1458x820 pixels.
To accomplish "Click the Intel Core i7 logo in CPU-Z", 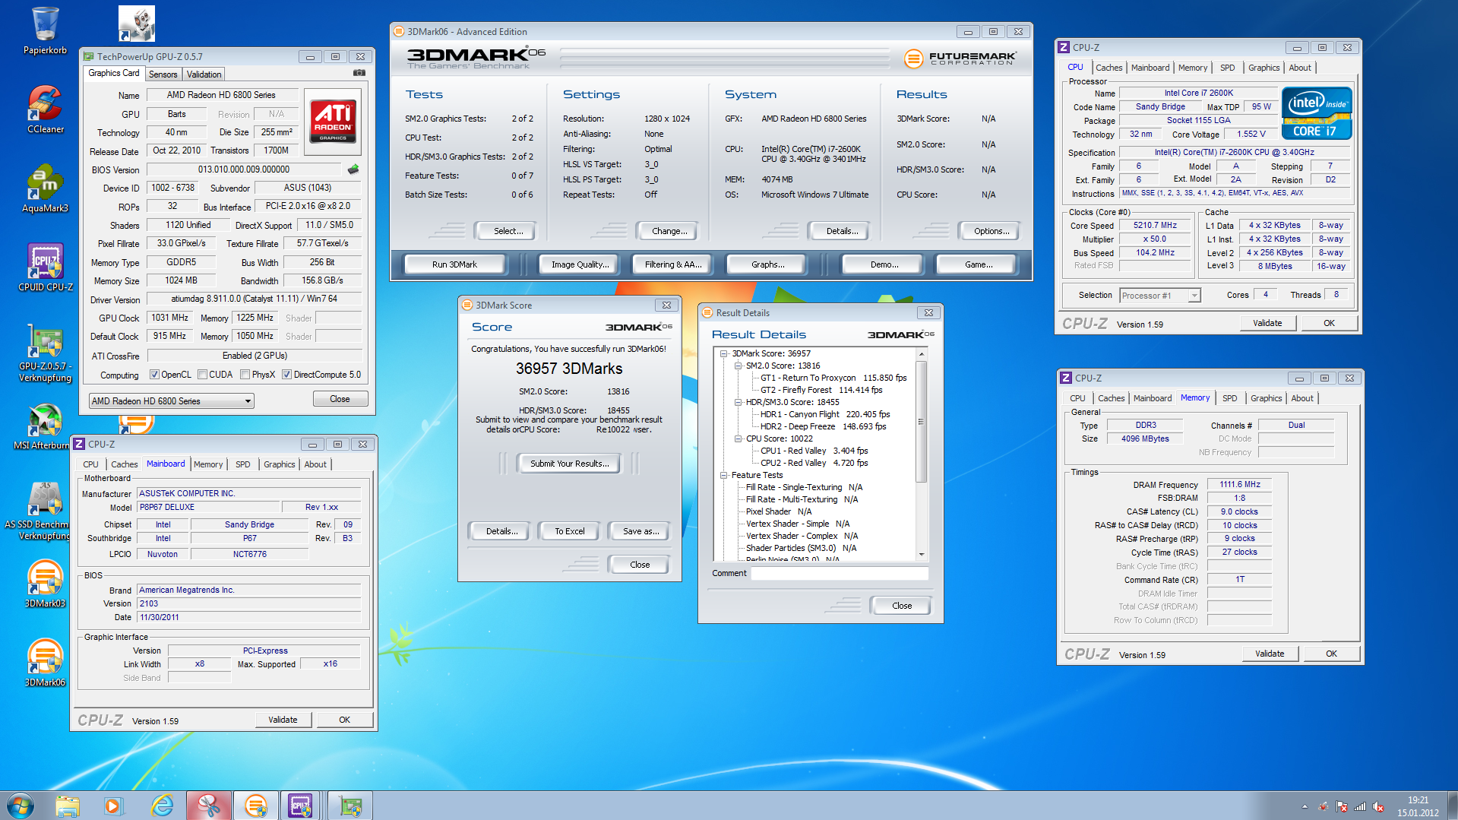I will 1317,112.
